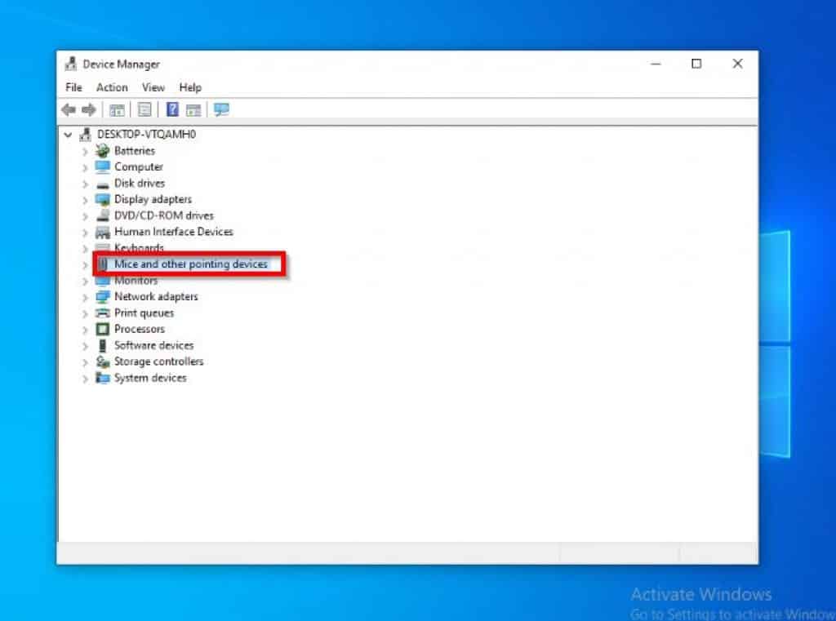Click the DESKTOP-VTQAMH0 computer node icon

point(85,135)
